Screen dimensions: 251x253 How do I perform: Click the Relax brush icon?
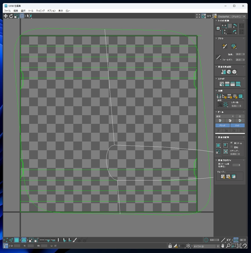(233, 46)
